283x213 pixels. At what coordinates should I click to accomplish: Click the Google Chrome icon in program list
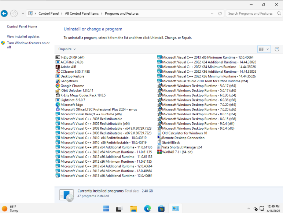pyautogui.click(x=58, y=86)
